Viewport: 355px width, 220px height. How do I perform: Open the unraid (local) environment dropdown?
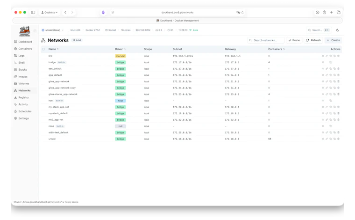(x=52, y=30)
